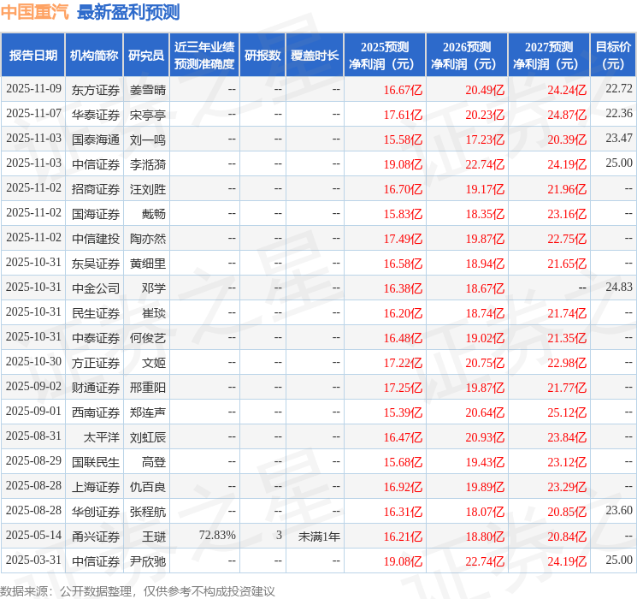Image resolution: width=637 pixels, height=599 pixels.
Task: Select the 华泰证券 institution cell
Action: tap(96, 115)
